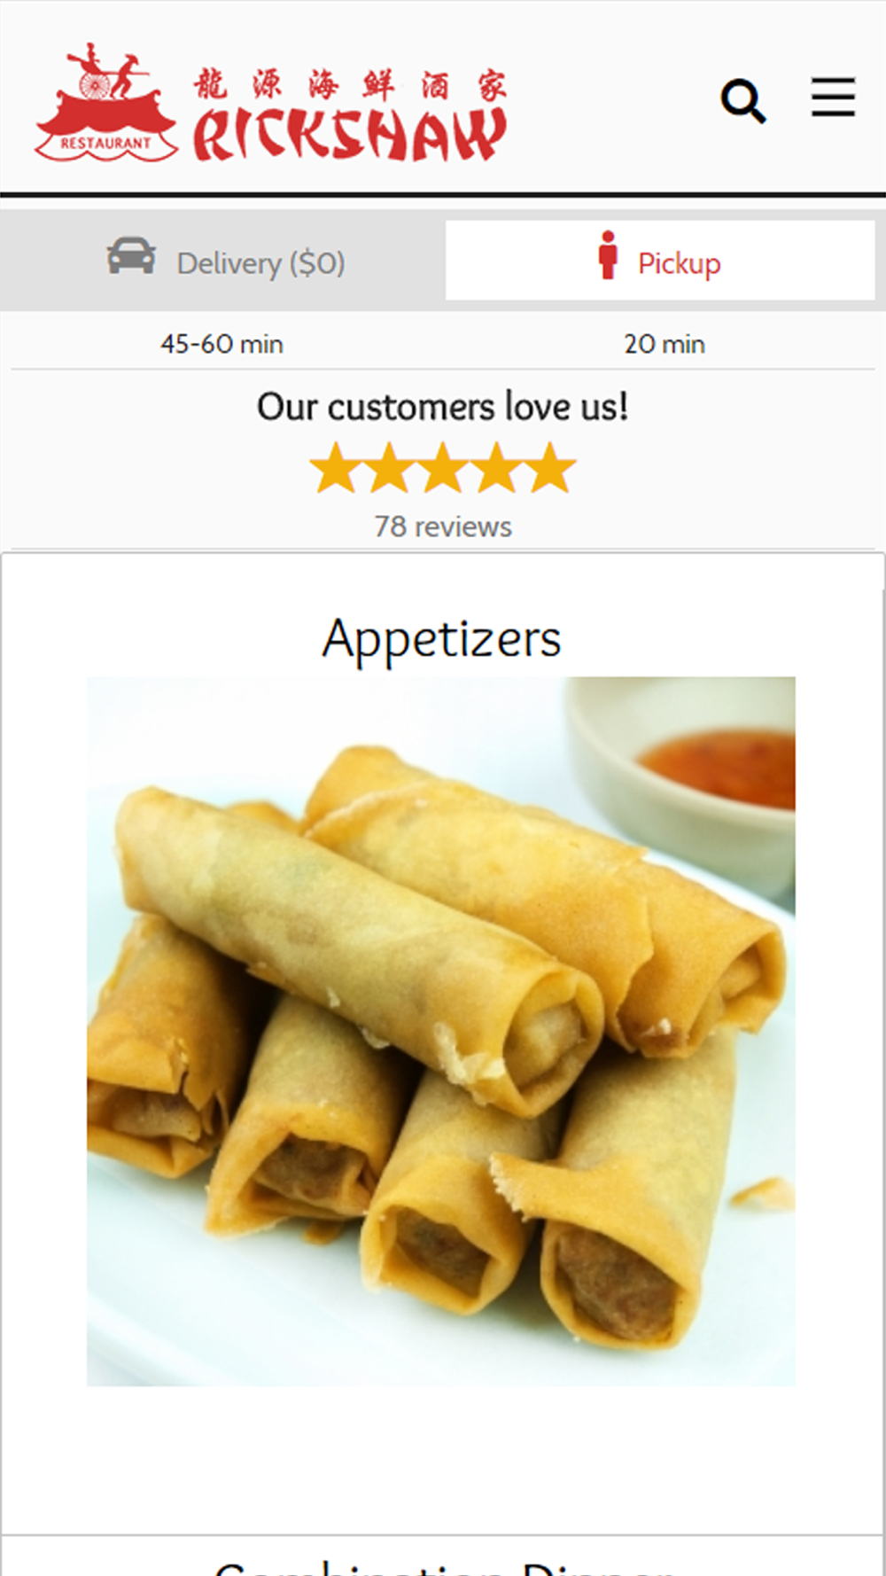886x1576 pixels.
Task: Click the Chinese characters in logo
Action: pyautogui.click(x=351, y=85)
